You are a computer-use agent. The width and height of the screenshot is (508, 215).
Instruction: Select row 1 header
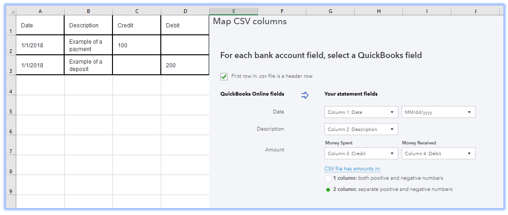(11, 25)
